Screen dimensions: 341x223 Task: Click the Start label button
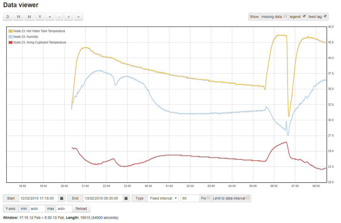(11, 198)
